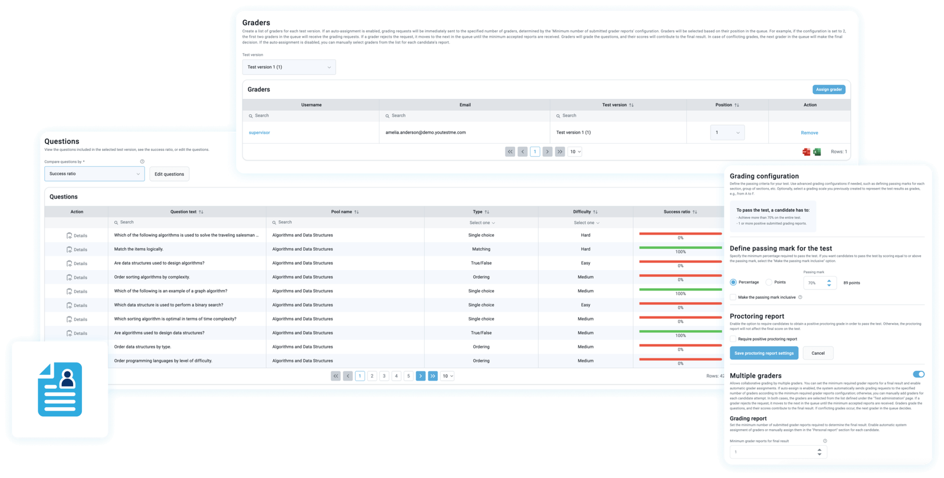This screenshot has width=944, height=478.
Task: Jump to last page of questions
Action: (432, 376)
